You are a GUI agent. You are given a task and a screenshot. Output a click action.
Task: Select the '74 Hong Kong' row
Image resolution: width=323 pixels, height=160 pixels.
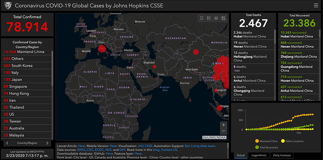pyautogui.click(x=27, y=93)
